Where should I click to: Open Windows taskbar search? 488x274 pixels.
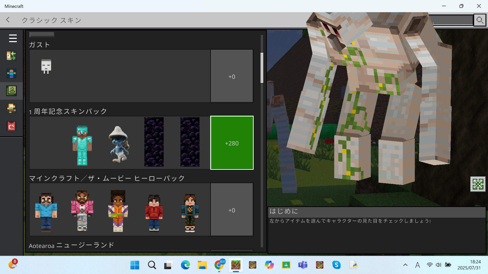click(x=152, y=265)
